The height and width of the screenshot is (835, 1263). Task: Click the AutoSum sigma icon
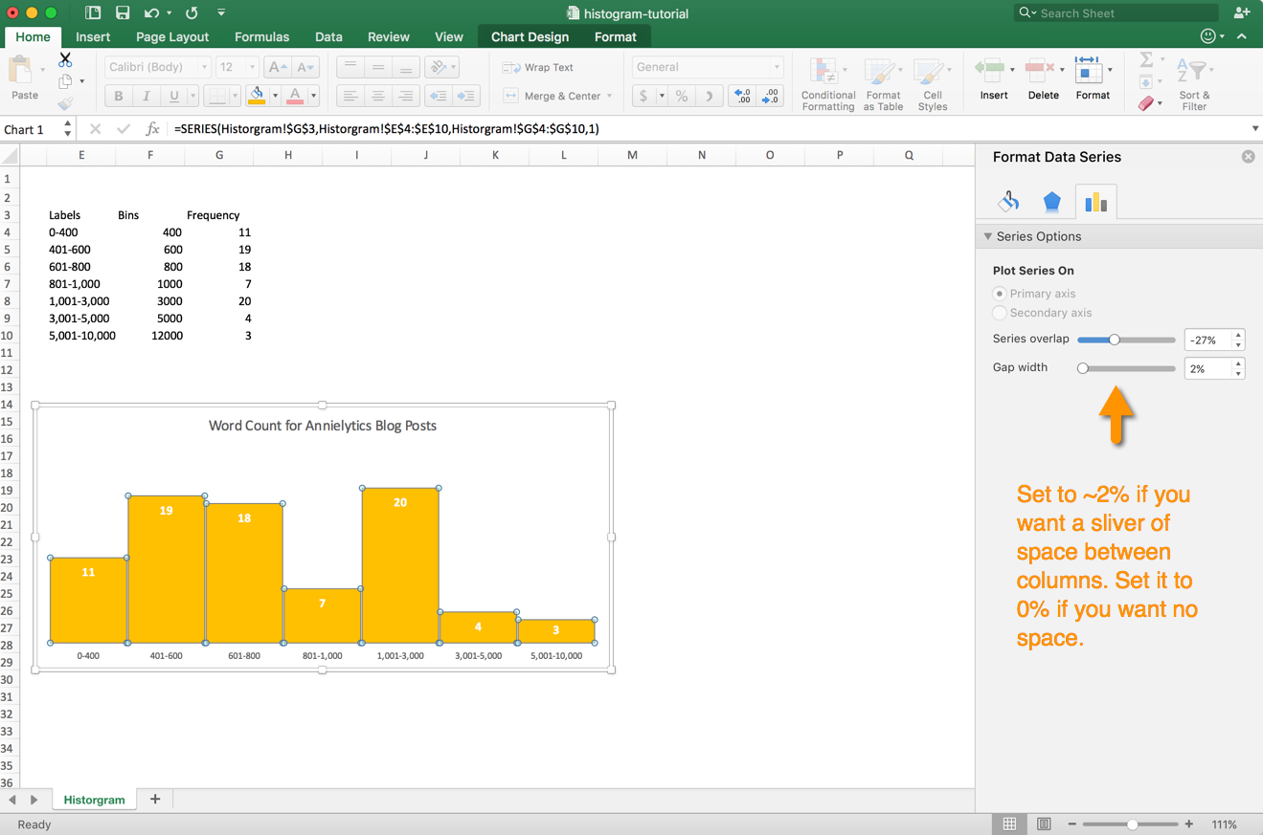(x=1146, y=60)
